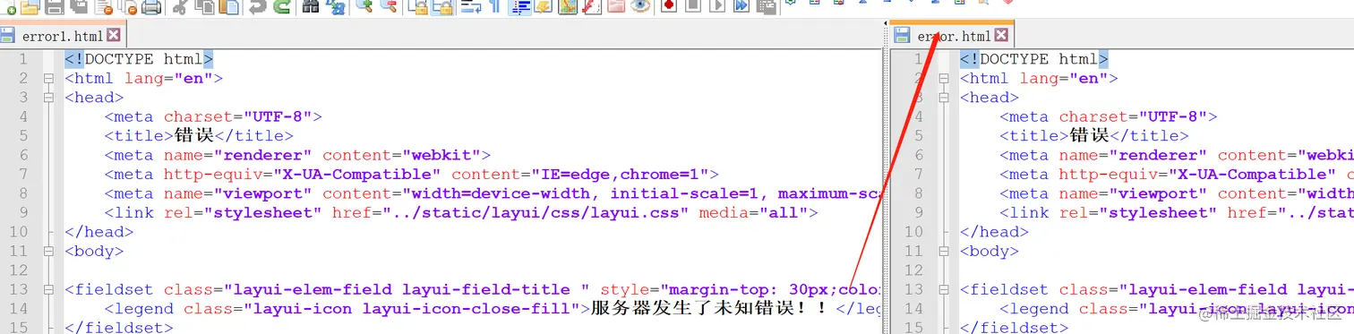1354x334 pixels.
Task: Close all documents via toolbar
Action: pyautogui.click(x=127, y=7)
